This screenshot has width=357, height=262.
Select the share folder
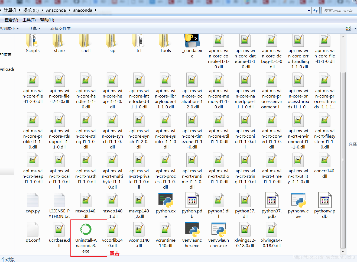[59, 41]
